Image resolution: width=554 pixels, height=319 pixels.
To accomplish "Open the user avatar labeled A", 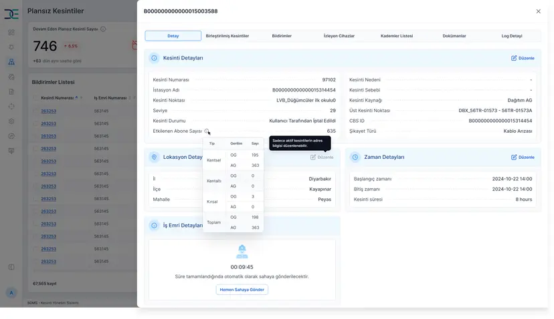I will click(x=11, y=293).
